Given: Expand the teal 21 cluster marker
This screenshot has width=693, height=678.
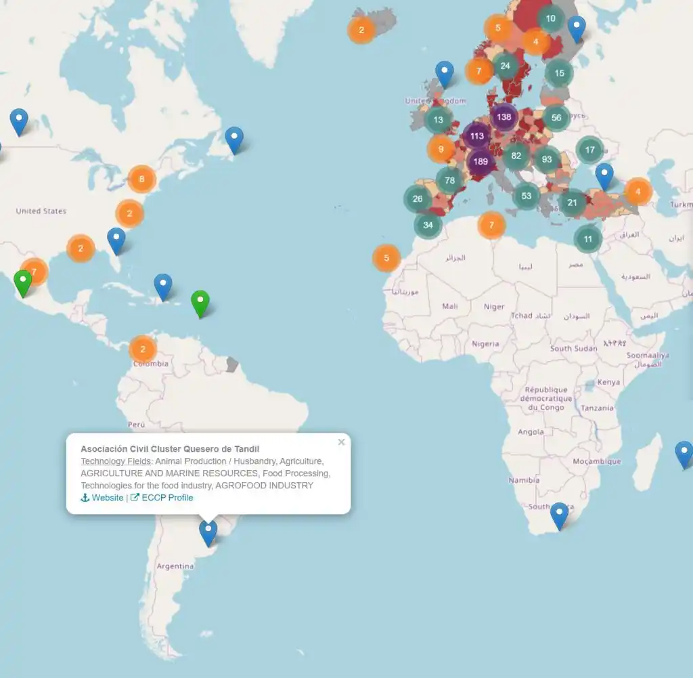Looking at the screenshot, I should coord(573,203).
